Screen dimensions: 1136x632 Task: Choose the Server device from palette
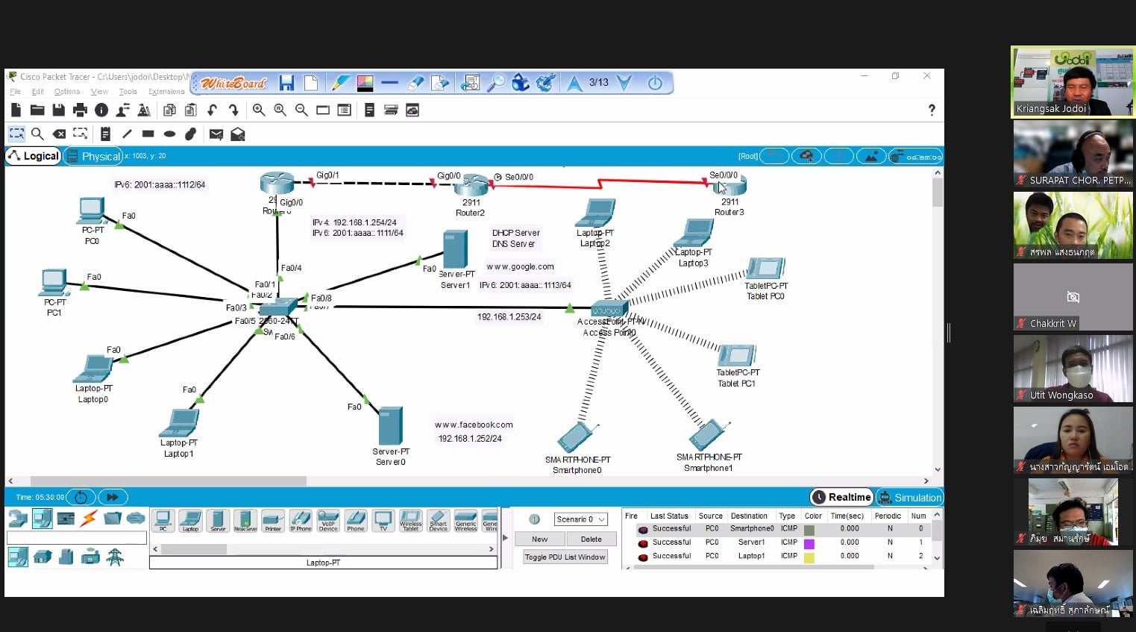218,520
